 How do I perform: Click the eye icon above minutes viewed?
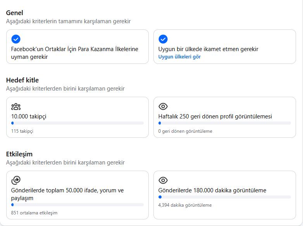[163, 180]
